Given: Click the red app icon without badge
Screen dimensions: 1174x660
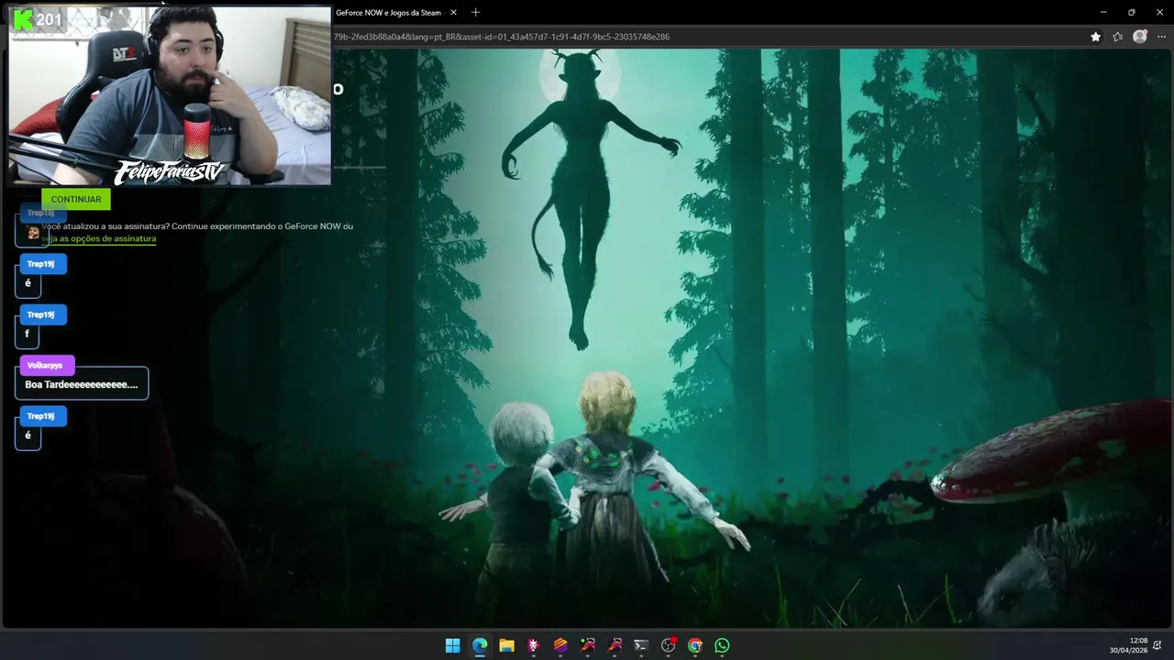Looking at the screenshot, I should click(x=615, y=645).
